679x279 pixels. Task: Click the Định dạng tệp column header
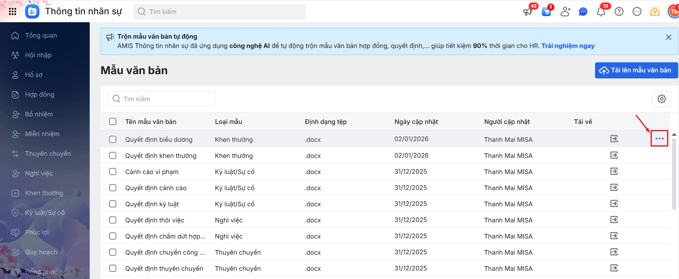click(x=326, y=122)
